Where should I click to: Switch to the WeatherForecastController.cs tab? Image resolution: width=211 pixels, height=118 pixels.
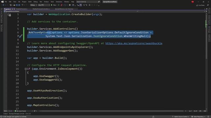tap(41, 9)
